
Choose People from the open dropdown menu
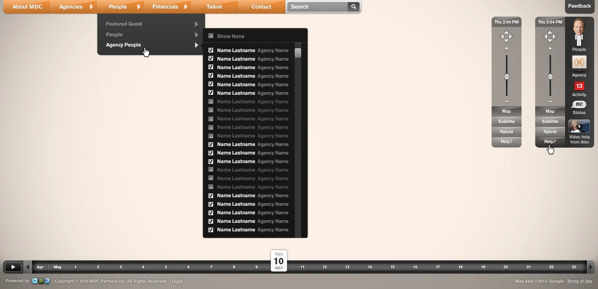click(114, 35)
